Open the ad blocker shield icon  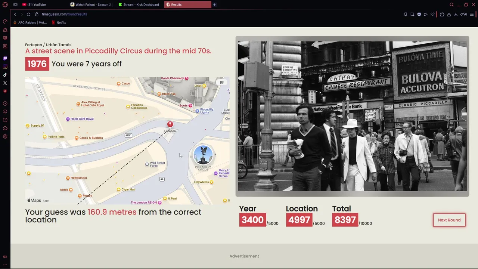(x=419, y=14)
